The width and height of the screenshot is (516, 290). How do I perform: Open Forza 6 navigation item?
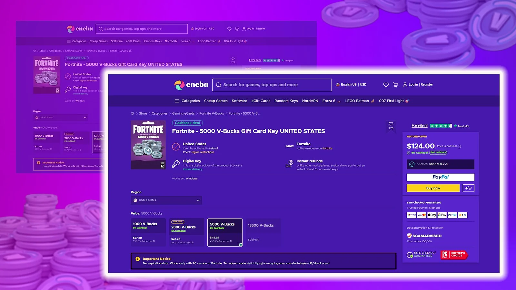click(331, 101)
